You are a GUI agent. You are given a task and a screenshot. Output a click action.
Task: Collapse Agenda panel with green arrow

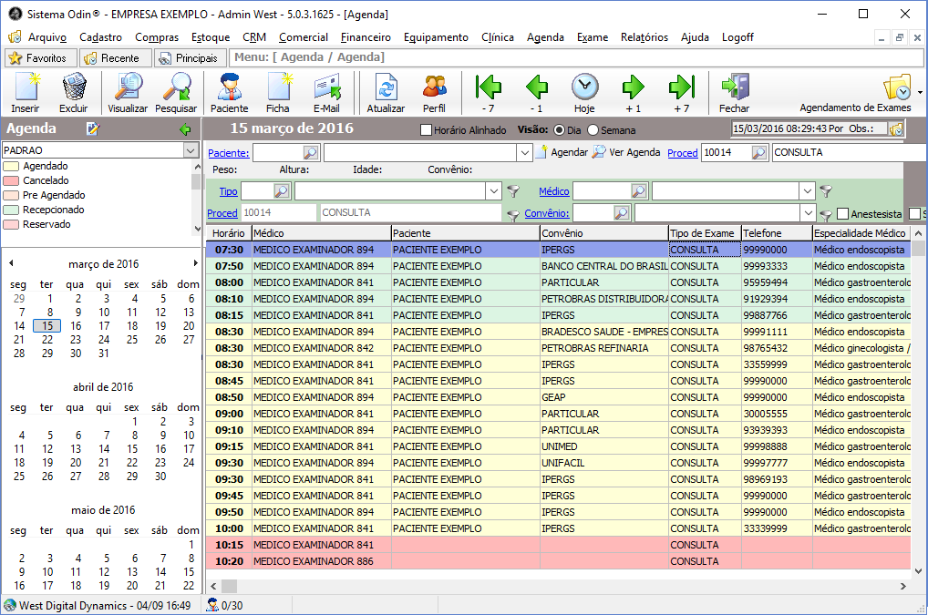pos(185,128)
